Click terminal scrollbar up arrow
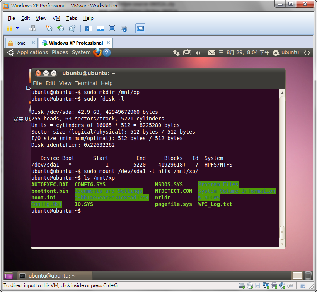Viewport: 317px width, 292px height. 282,93
